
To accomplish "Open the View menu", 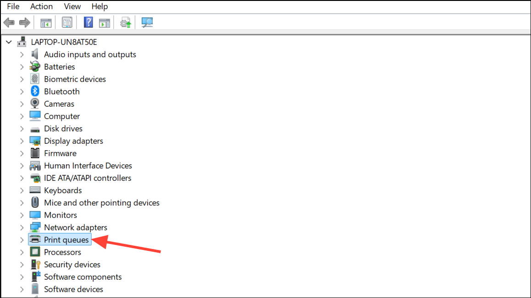I will [x=72, y=6].
